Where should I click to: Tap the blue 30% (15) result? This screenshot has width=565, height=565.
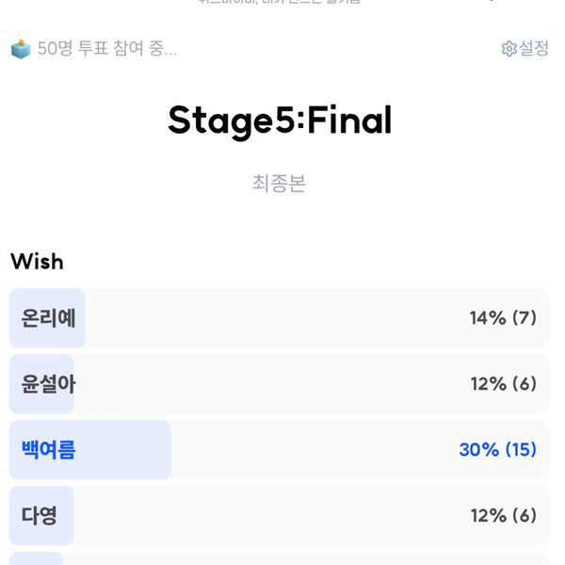[498, 450]
